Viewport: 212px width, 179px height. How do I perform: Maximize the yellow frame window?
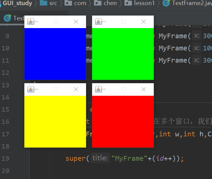(56, 89)
